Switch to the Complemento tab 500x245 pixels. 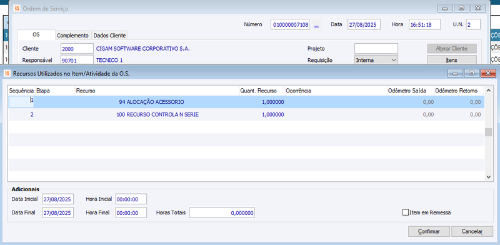pos(72,36)
